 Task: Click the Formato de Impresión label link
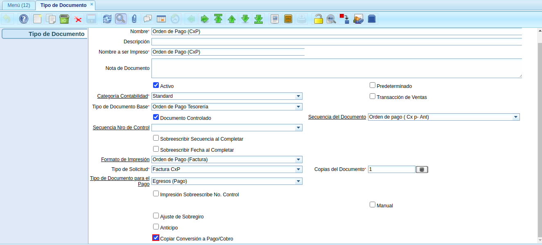coord(125,160)
